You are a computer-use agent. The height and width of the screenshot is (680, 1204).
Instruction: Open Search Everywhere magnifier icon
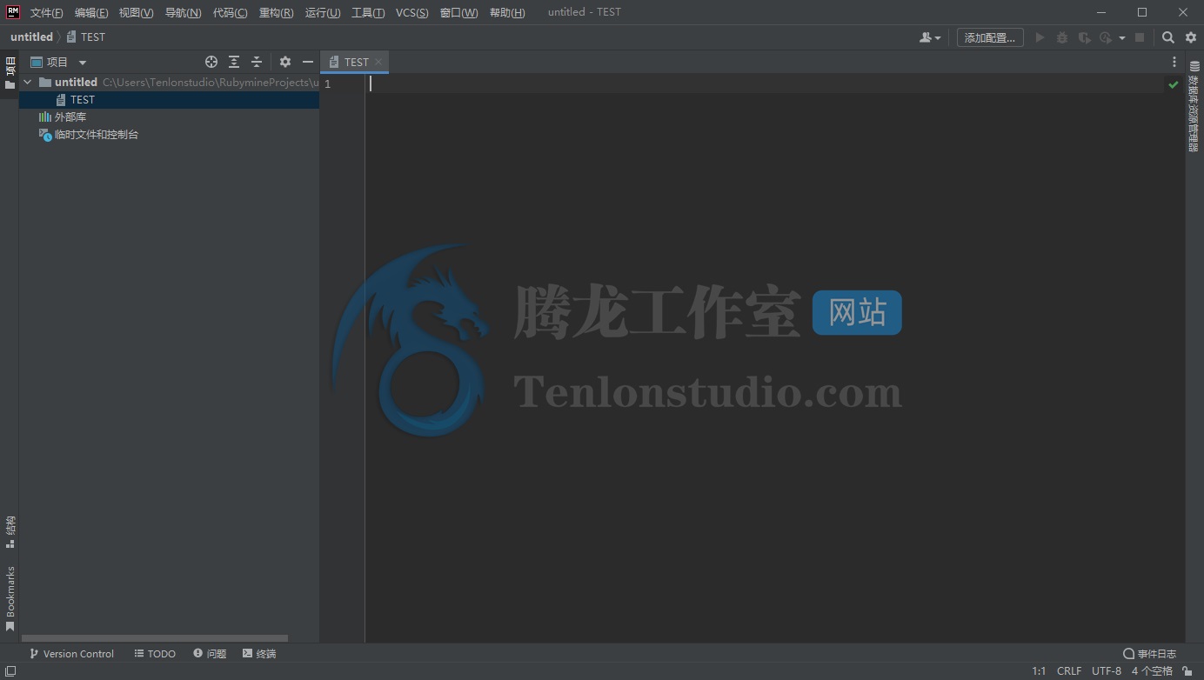point(1168,37)
